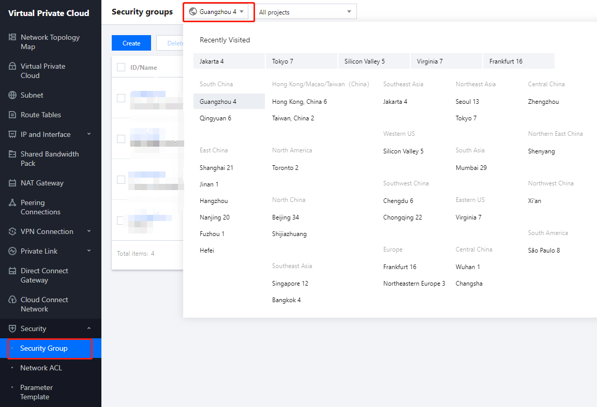Click the Virtual Private Cloud sidebar icon
597x407 pixels.
pos(12,66)
